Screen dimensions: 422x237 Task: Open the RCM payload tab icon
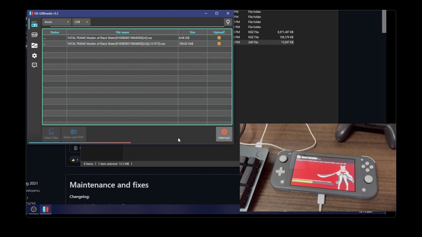[x=34, y=35]
